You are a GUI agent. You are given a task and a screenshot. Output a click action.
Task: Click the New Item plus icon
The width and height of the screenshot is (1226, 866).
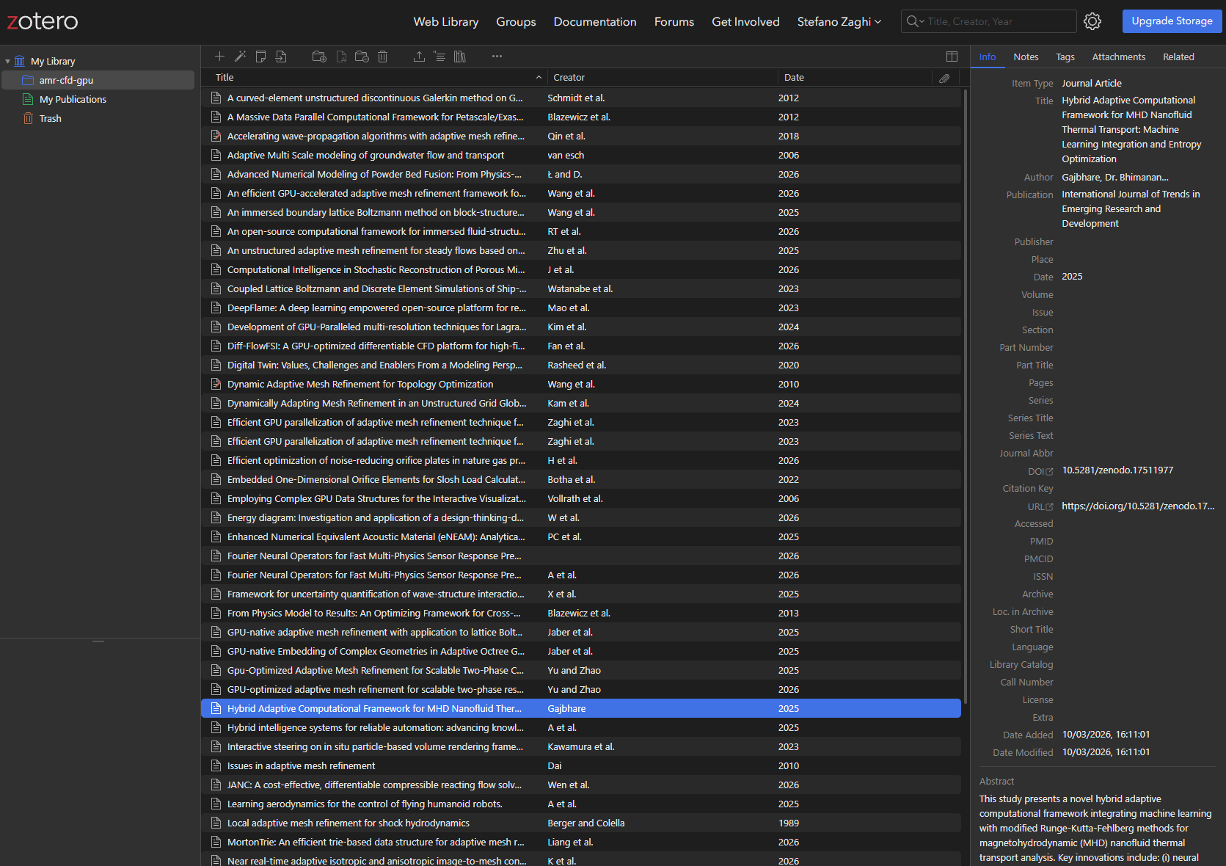[219, 57]
